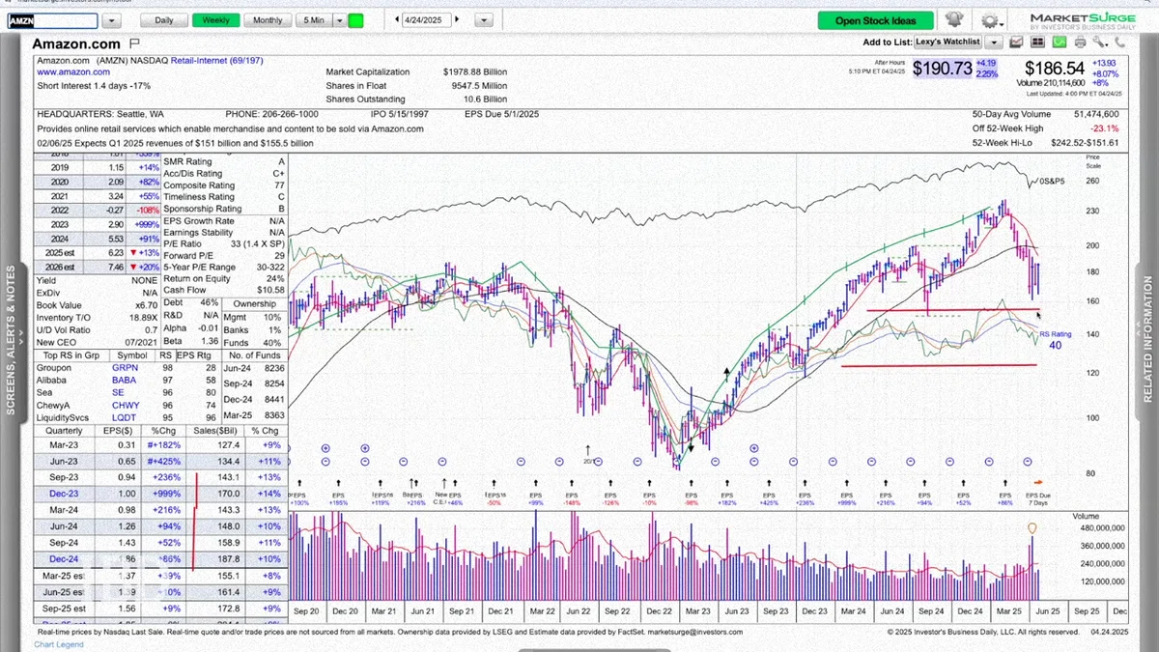Click into the AMZN symbol input field
Viewport: 1159px width, 652px height.
pyautogui.click(x=52, y=20)
